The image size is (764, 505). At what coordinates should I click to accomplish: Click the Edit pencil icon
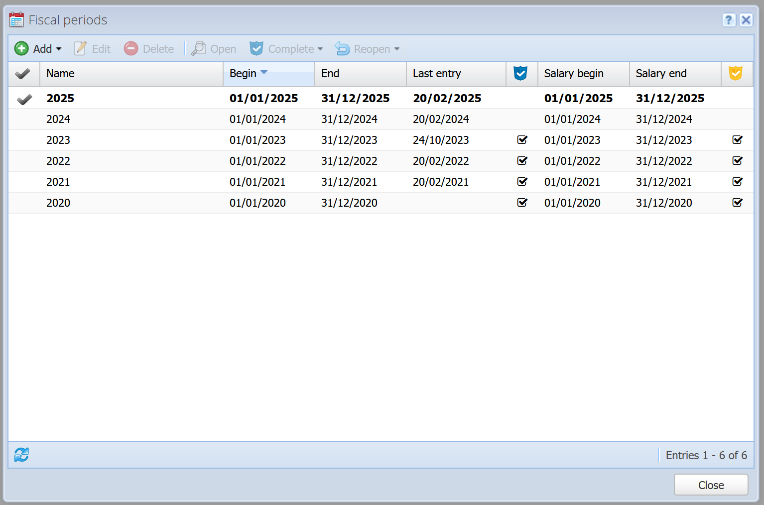pyautogui.click(x=80, y=48)
